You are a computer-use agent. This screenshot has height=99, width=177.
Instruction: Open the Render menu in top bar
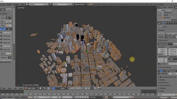9,4
